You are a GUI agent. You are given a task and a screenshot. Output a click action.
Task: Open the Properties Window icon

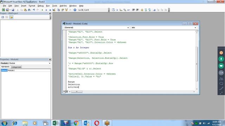click(x=63, y=10)
